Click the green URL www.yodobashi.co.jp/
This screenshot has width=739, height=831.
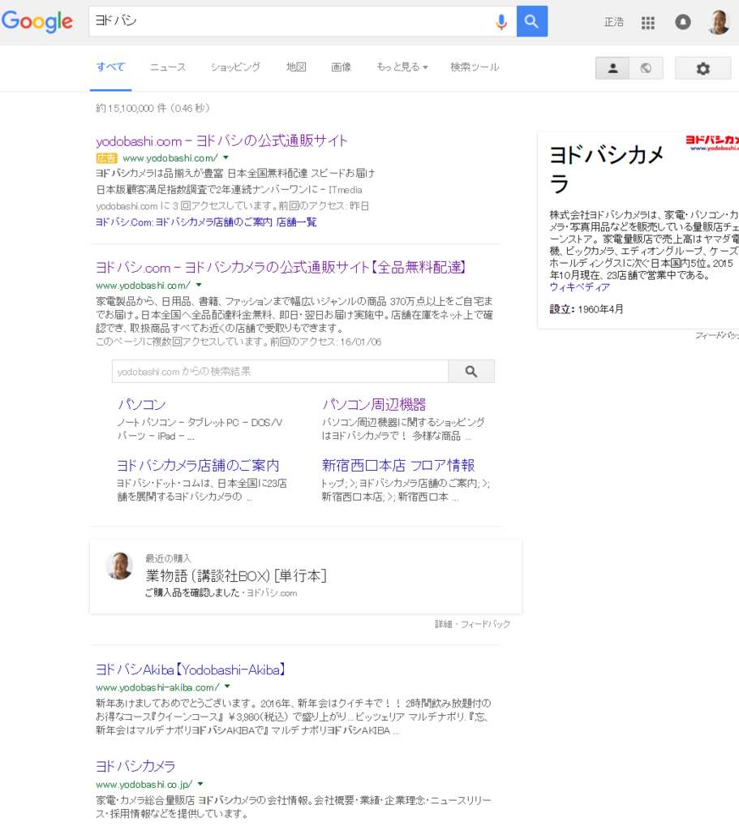(x=144, y=785)
